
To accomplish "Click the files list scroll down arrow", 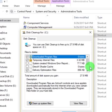I will tap(87, 71).
